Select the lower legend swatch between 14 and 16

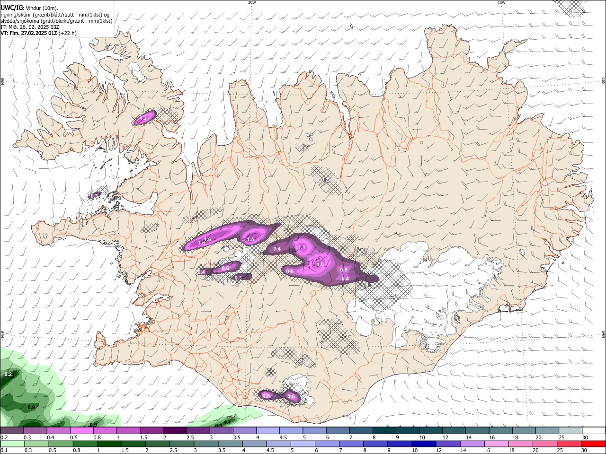[x=472, y=444]
